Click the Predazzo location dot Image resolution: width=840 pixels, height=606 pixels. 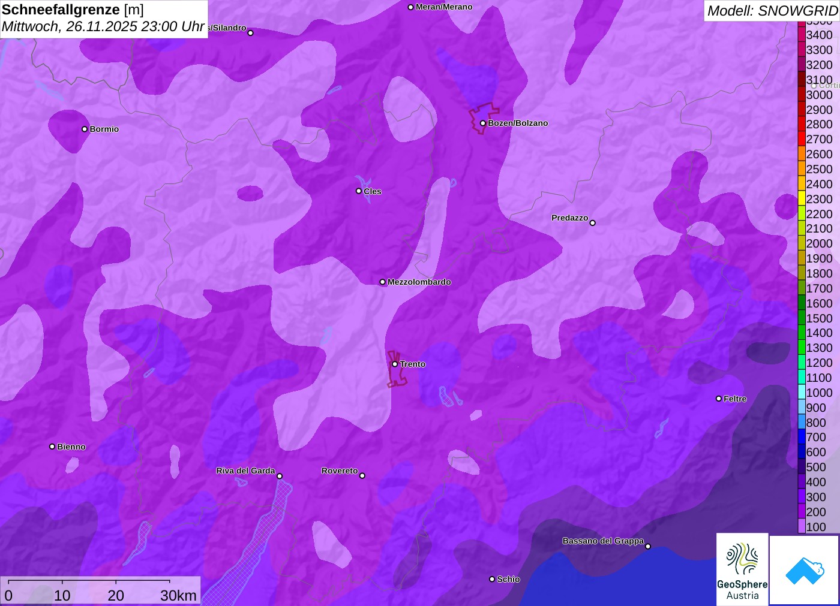point(593,223)
